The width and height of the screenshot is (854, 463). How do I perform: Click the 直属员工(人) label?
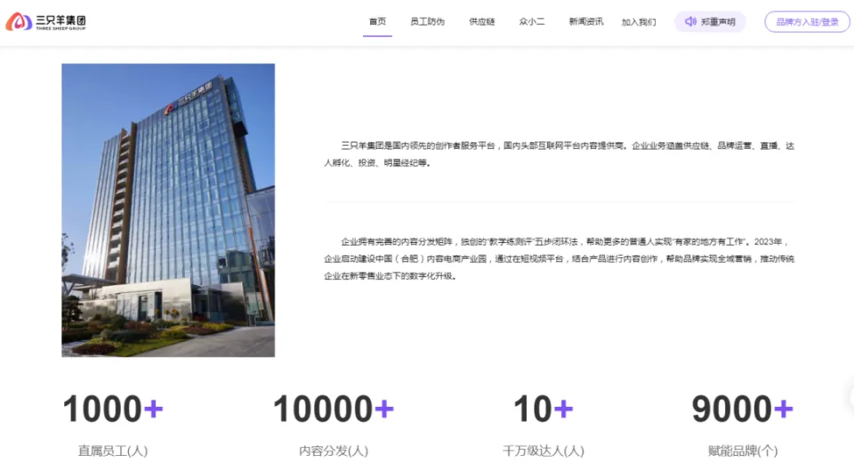[x=113, y=451]
